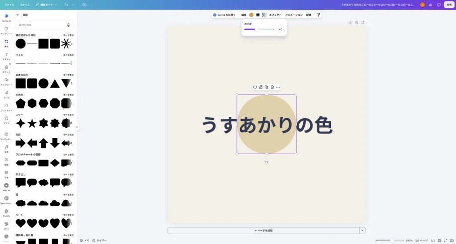The height and width of the screenshot is (244, 456).
Task: Open the ブランド (Brand) sidebar panel
Action: pyautogui.click(x=6, y=69)
